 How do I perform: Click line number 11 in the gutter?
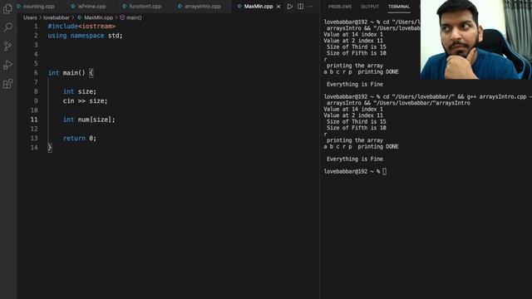(x=34, y=120)
